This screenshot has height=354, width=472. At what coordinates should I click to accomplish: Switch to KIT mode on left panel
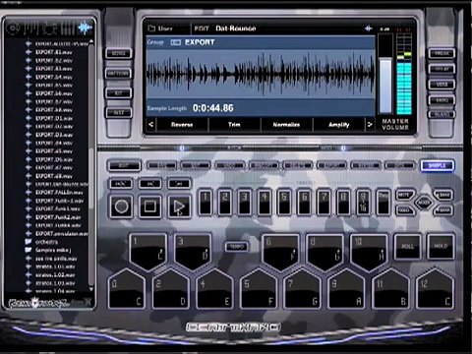[x=118, y=93]
